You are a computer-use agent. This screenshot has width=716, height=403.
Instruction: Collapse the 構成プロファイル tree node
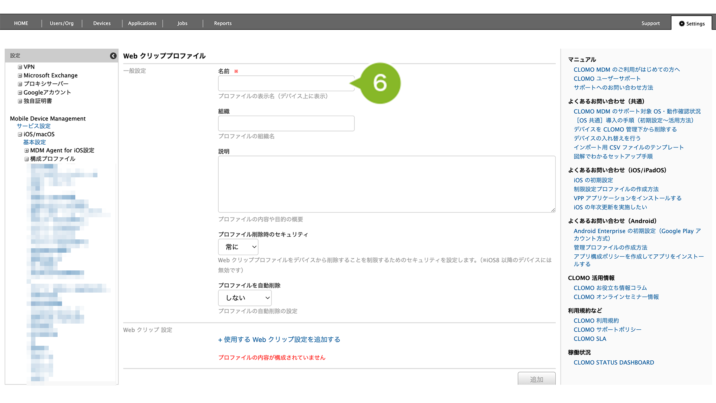(27, 159)
